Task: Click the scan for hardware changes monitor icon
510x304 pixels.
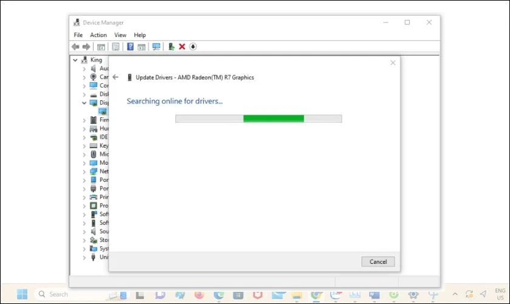Action: tap(156, 47)
